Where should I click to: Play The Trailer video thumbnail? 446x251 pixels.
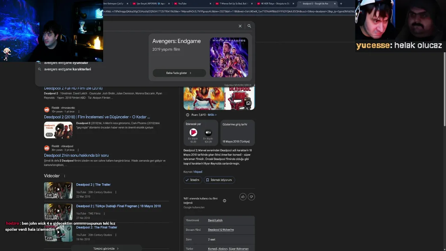58,190
